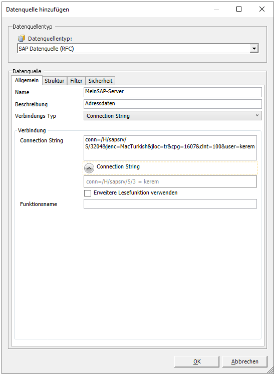Open the SAP Datenquelle (RFC) dropdown arrow
This screenshot has height=376, width=276.
coord(254,49)
